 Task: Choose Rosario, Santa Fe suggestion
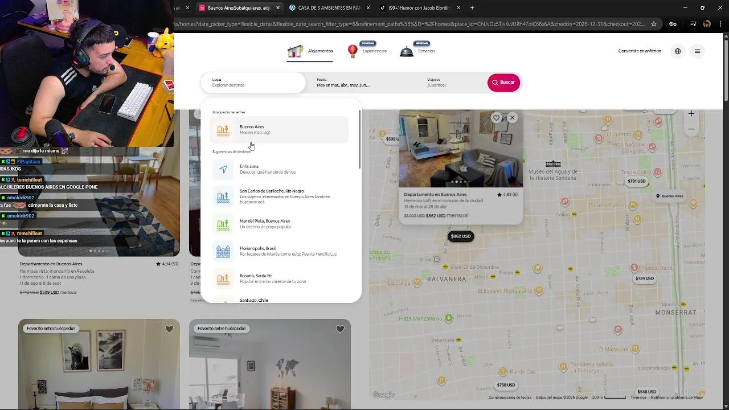(279, 278)
